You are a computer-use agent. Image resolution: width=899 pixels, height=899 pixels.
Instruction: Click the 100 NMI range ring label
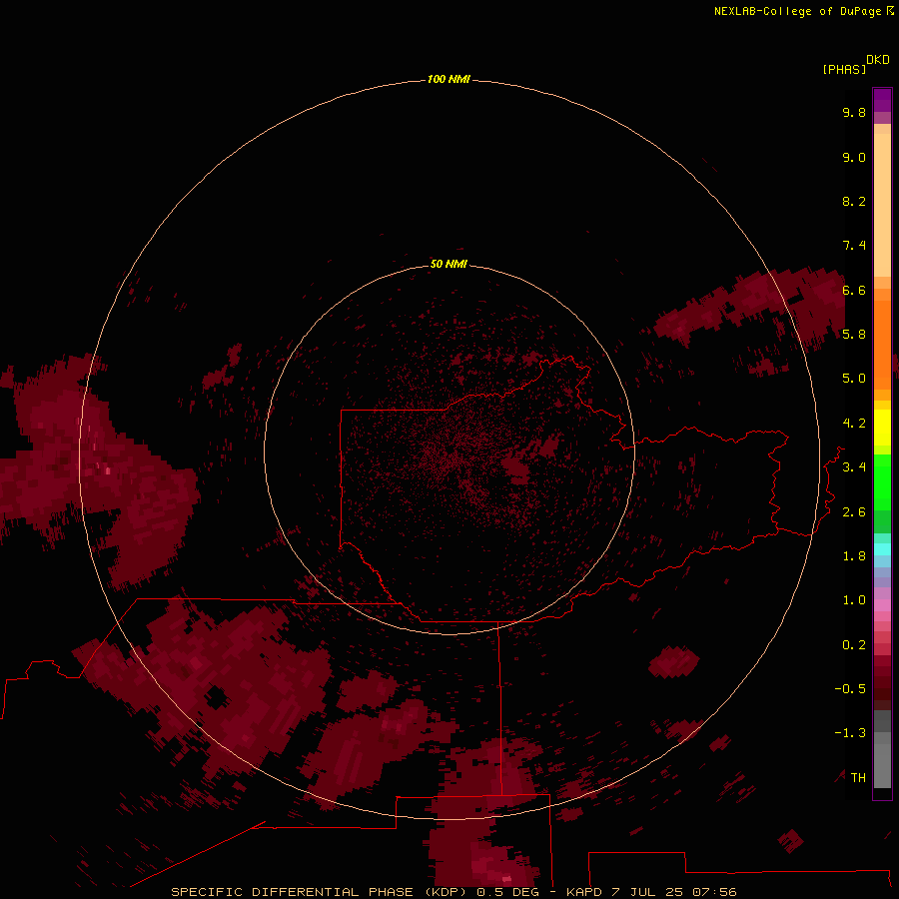[x=449, y=79]
